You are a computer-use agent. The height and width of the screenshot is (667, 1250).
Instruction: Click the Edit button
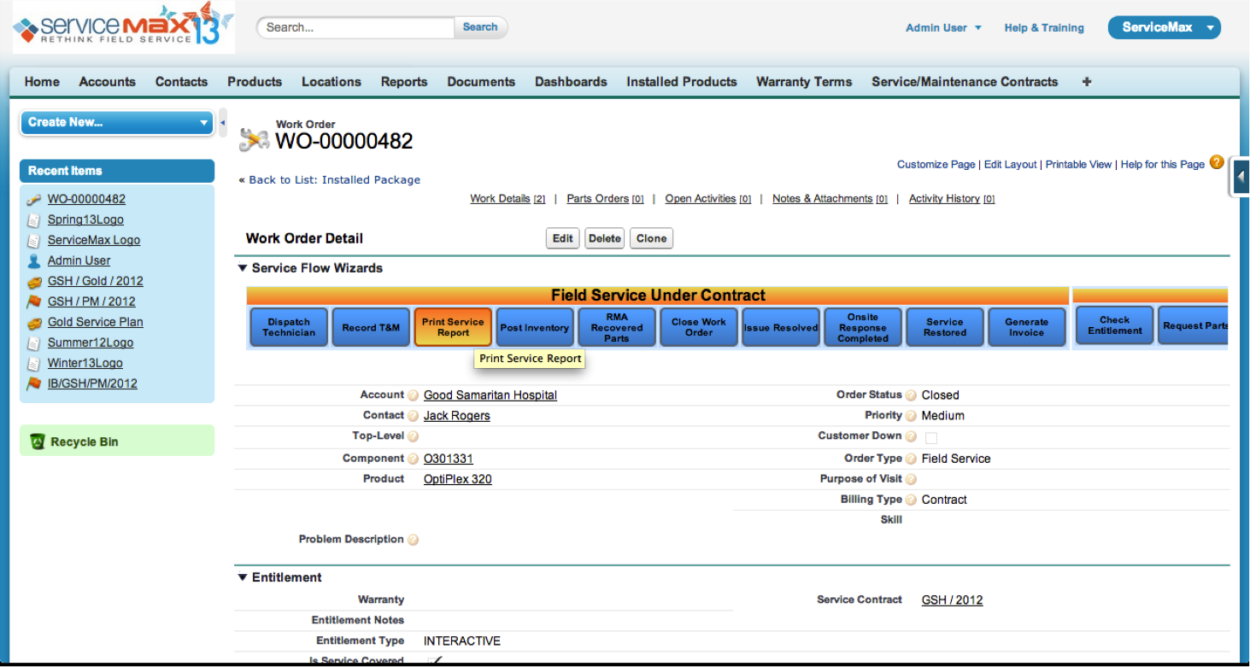point(563,238)
